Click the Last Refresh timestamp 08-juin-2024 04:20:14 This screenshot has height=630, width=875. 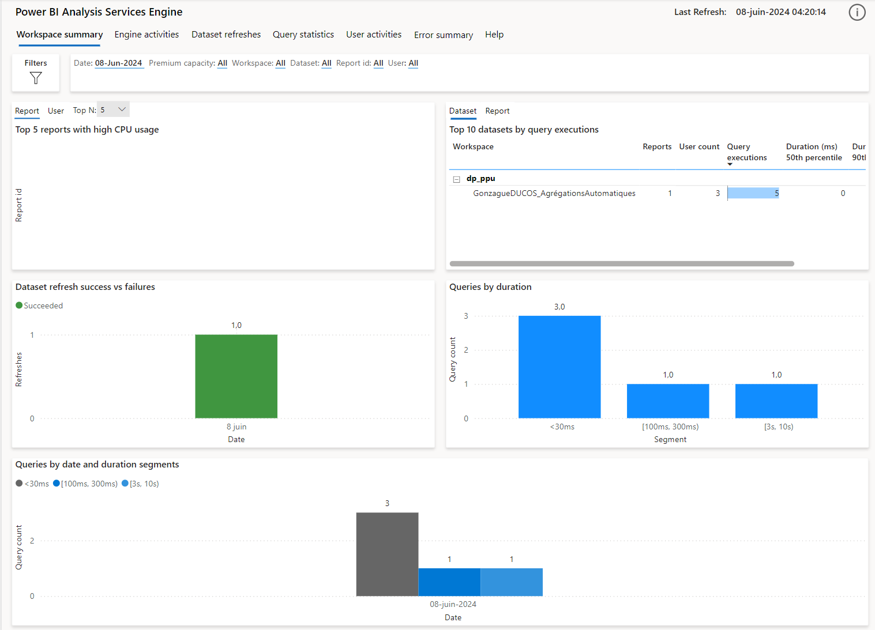[780, 12]
